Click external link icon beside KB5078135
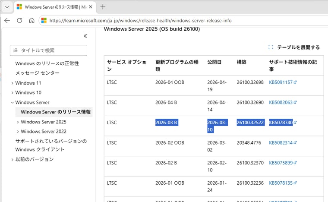This screenshot has width=328, height=202. [x=295, y=183]
